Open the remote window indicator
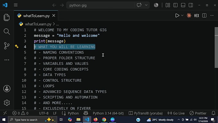 tap(5, 113)
